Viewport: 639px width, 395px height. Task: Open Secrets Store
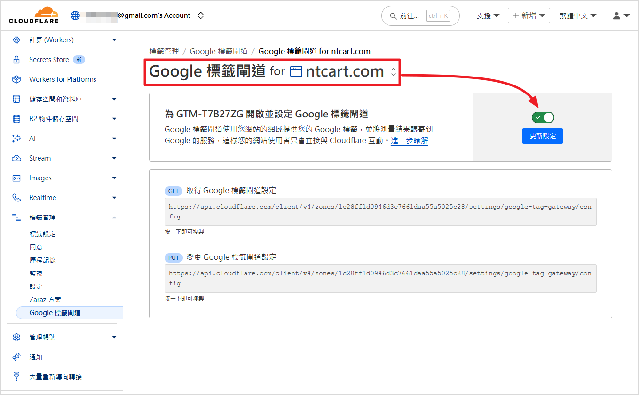pos(49,60)
